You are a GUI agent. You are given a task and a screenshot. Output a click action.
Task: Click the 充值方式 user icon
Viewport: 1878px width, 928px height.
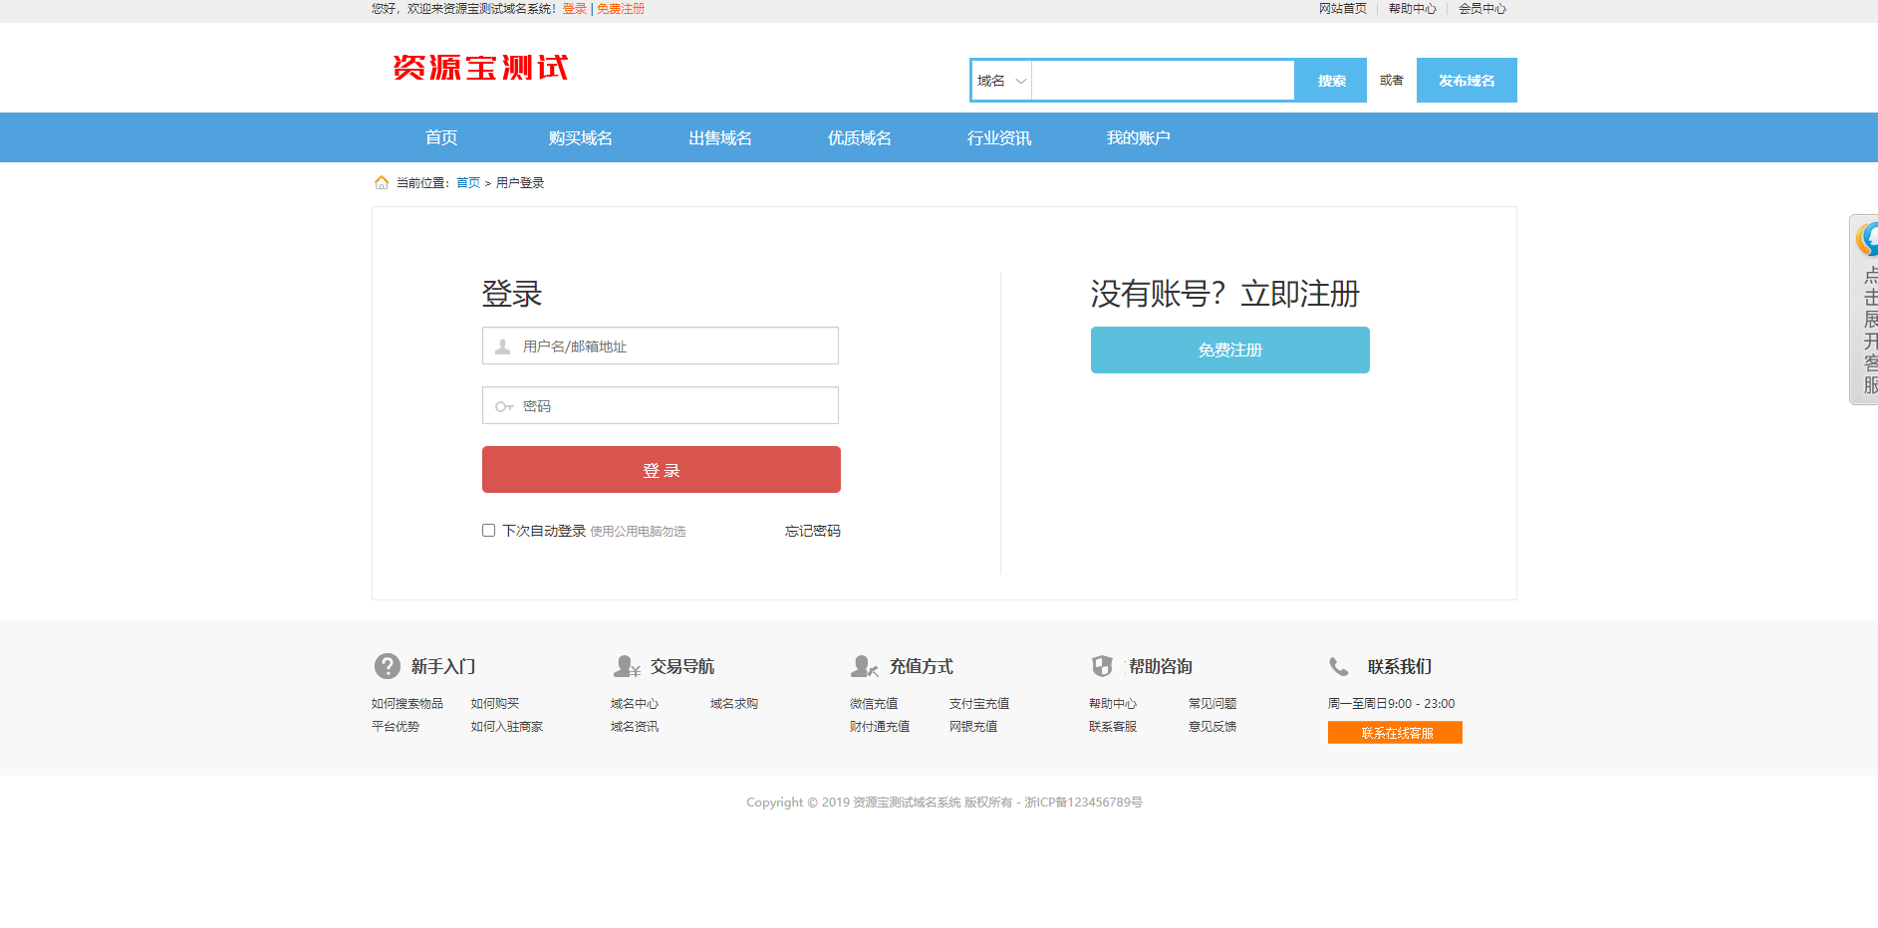(864, 666)
